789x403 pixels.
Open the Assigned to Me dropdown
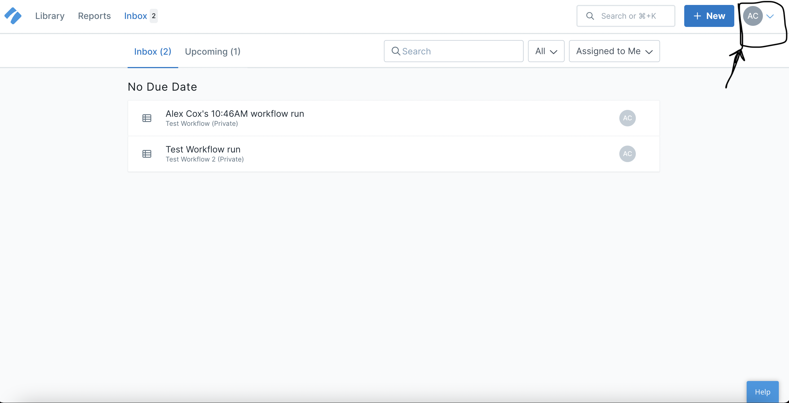coord(614,51)
